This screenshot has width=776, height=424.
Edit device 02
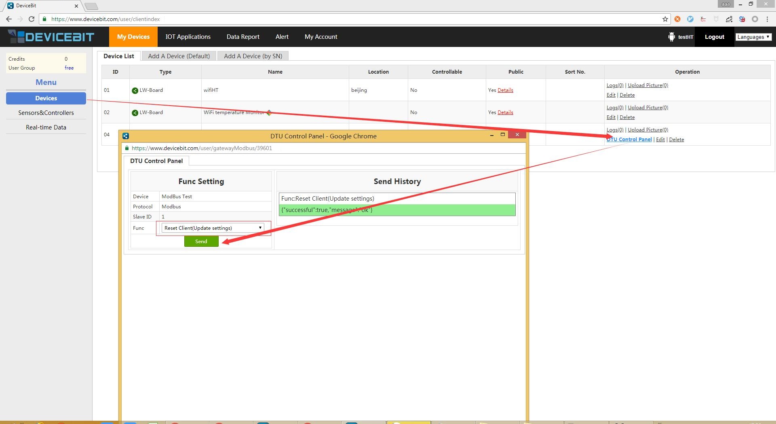611,117
